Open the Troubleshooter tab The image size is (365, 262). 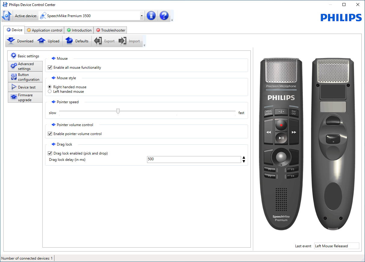[x=111, y=30]
